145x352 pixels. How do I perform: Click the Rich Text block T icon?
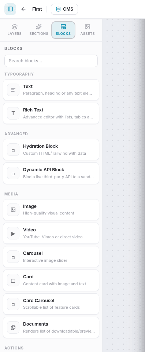[x=13, y=113]
